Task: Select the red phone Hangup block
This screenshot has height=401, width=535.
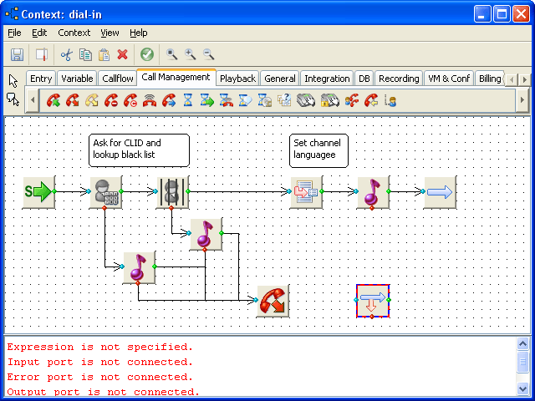Action: (273, 301)
